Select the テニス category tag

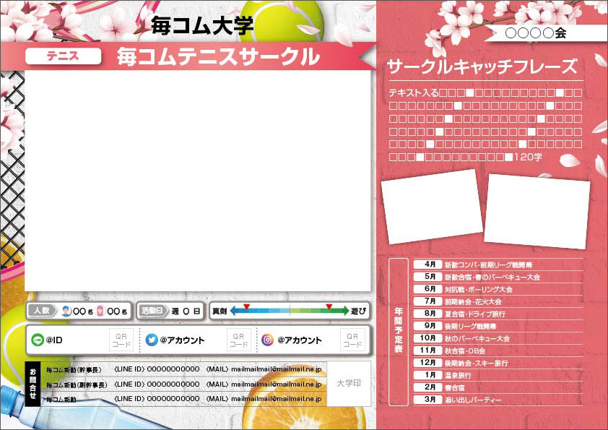[64, 56]
